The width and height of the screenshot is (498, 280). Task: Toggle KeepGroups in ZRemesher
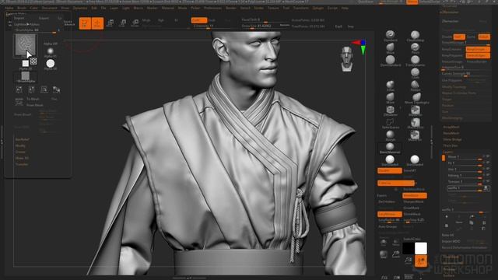click(478, 50)
